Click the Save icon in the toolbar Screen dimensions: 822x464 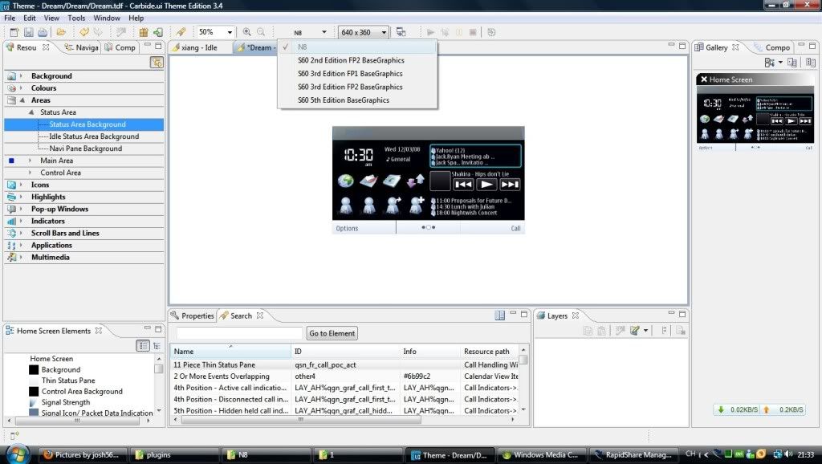(29, 32)
